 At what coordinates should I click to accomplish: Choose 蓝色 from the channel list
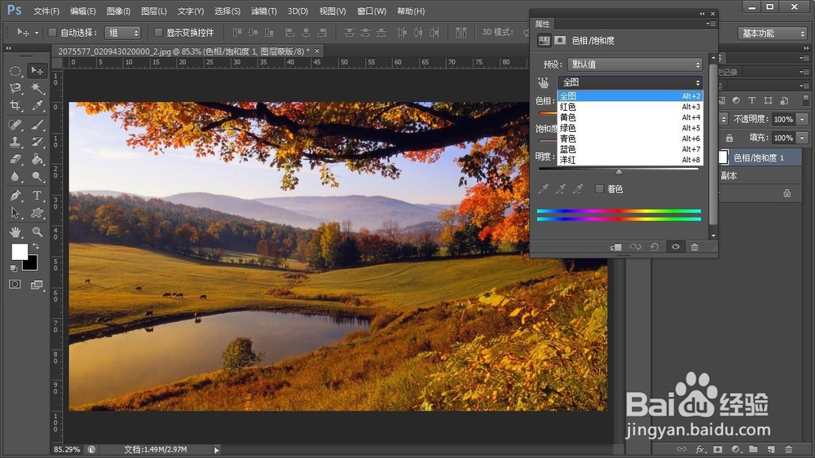click(x=630, y=149)
